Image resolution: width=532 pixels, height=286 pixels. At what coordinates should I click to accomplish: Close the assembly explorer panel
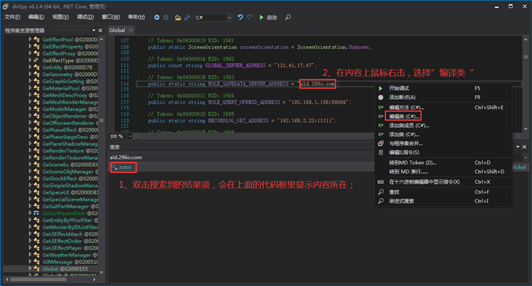101,31
